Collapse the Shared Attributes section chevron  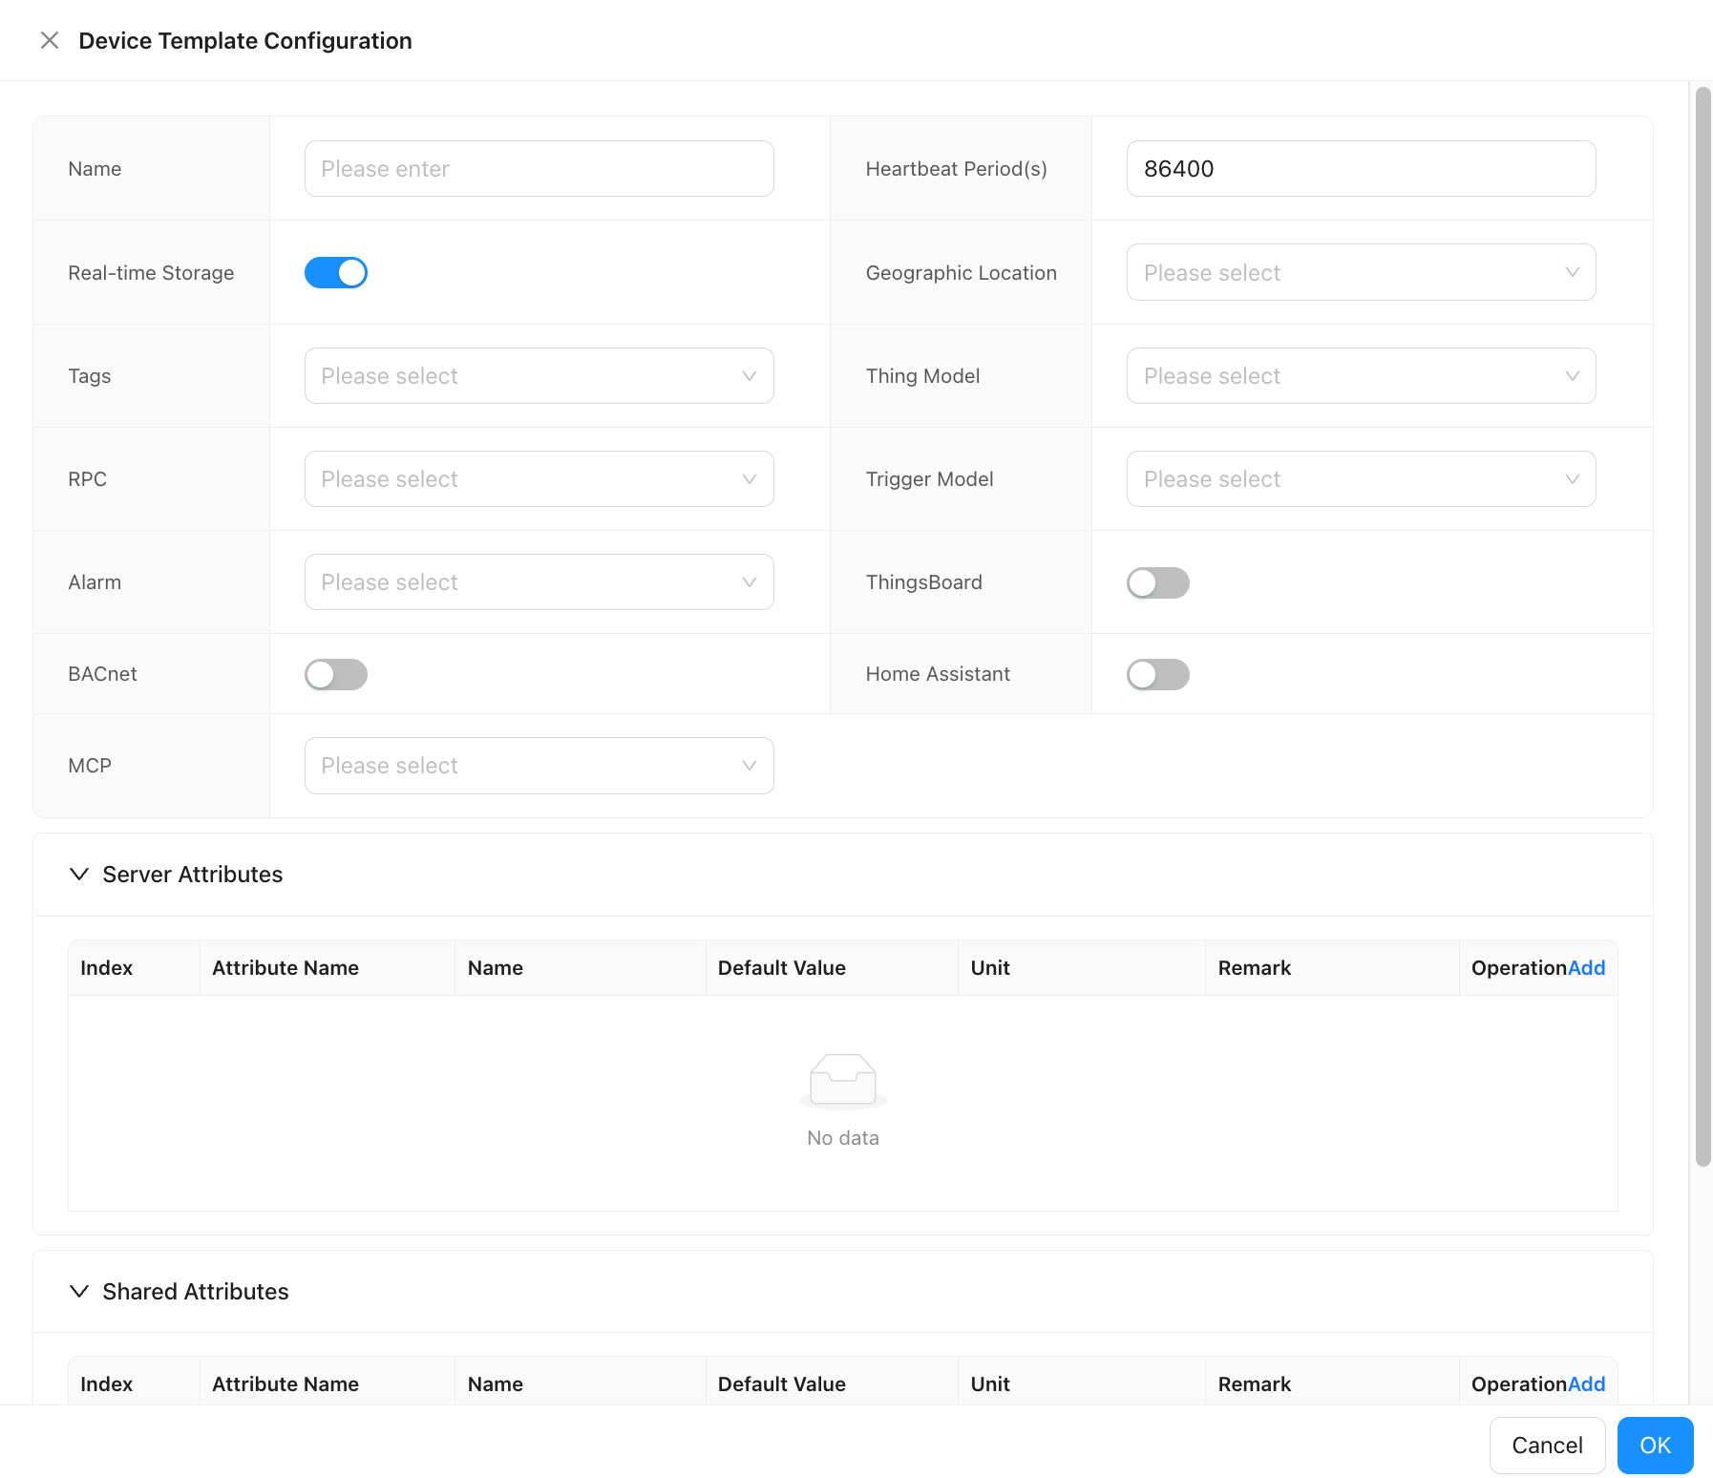pos(79,1292)
